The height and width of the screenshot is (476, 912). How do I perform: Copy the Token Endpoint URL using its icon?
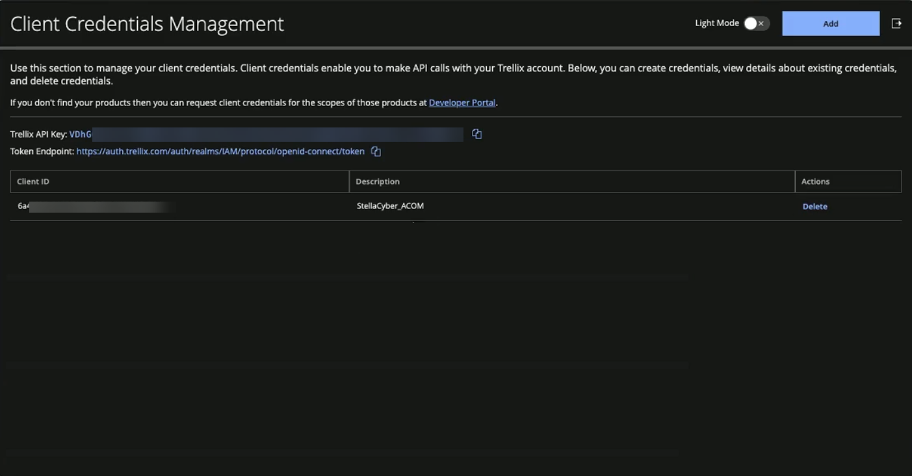pyautogui.click(x=376, y=152)
